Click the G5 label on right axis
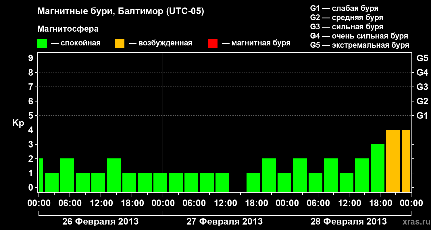431x230 pixels. (422, 58)
